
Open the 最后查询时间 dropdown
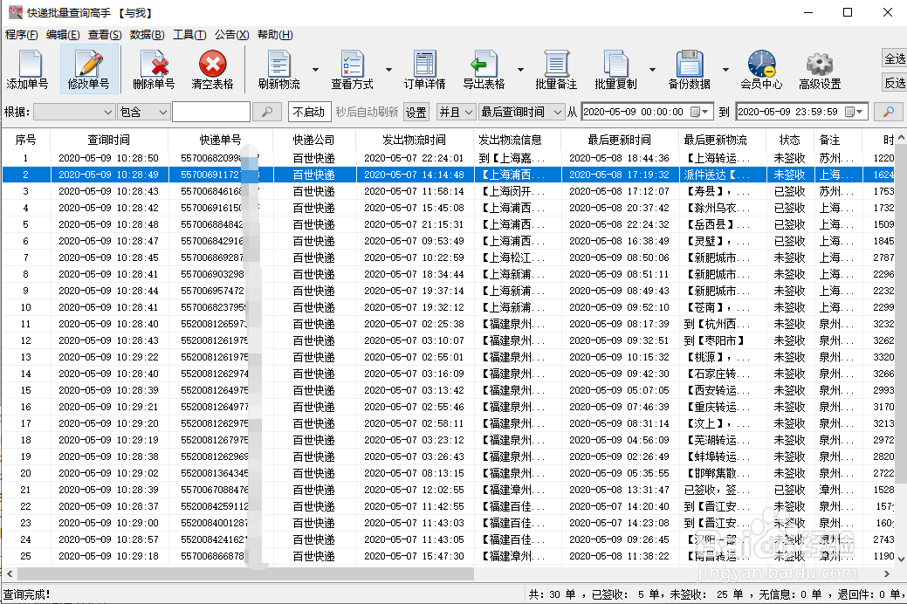521,112
